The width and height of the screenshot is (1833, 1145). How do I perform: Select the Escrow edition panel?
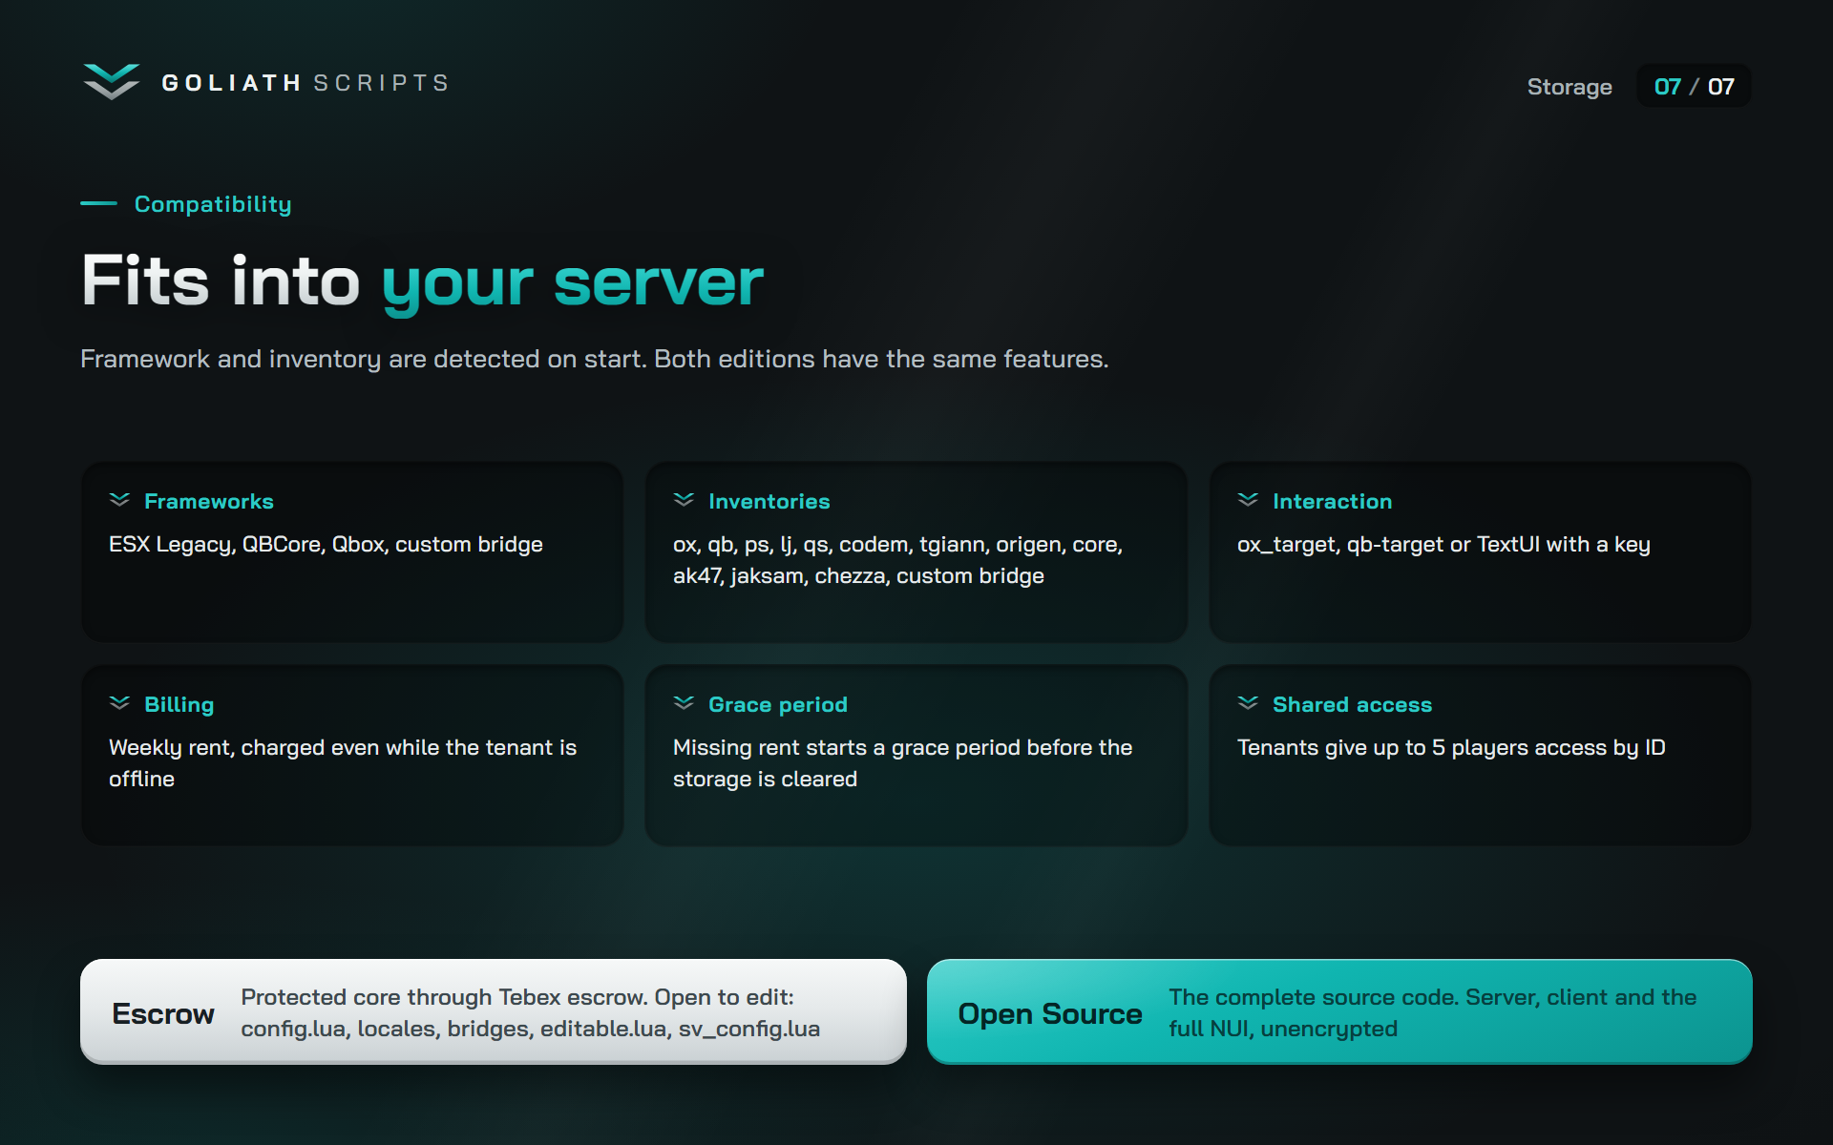coord(494,1011)
